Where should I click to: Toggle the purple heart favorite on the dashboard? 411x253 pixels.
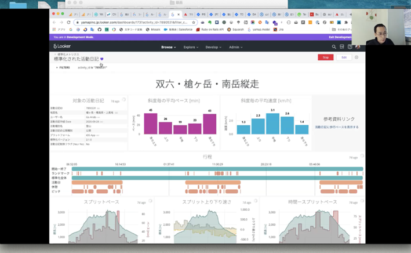tap(101, 59)
